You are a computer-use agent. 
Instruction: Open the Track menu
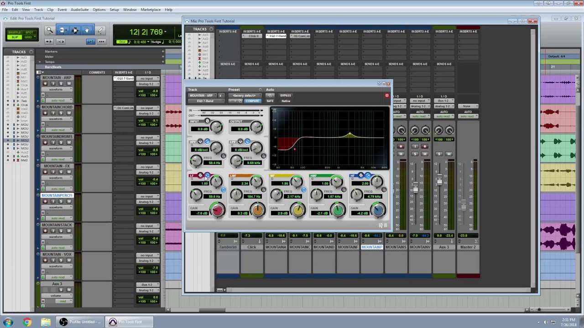tap(38, 10)
